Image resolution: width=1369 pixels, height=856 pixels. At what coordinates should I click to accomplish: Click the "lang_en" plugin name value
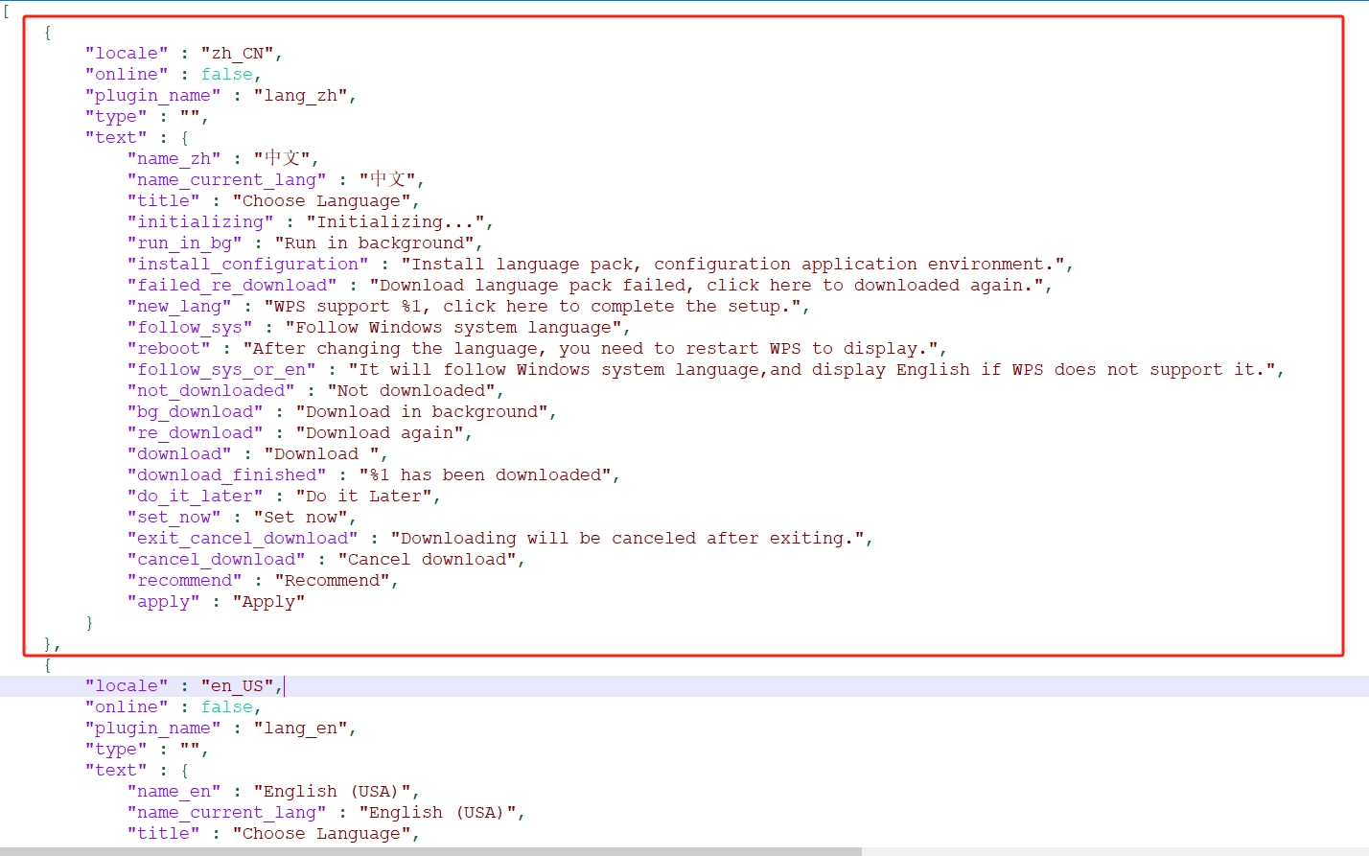301,729
